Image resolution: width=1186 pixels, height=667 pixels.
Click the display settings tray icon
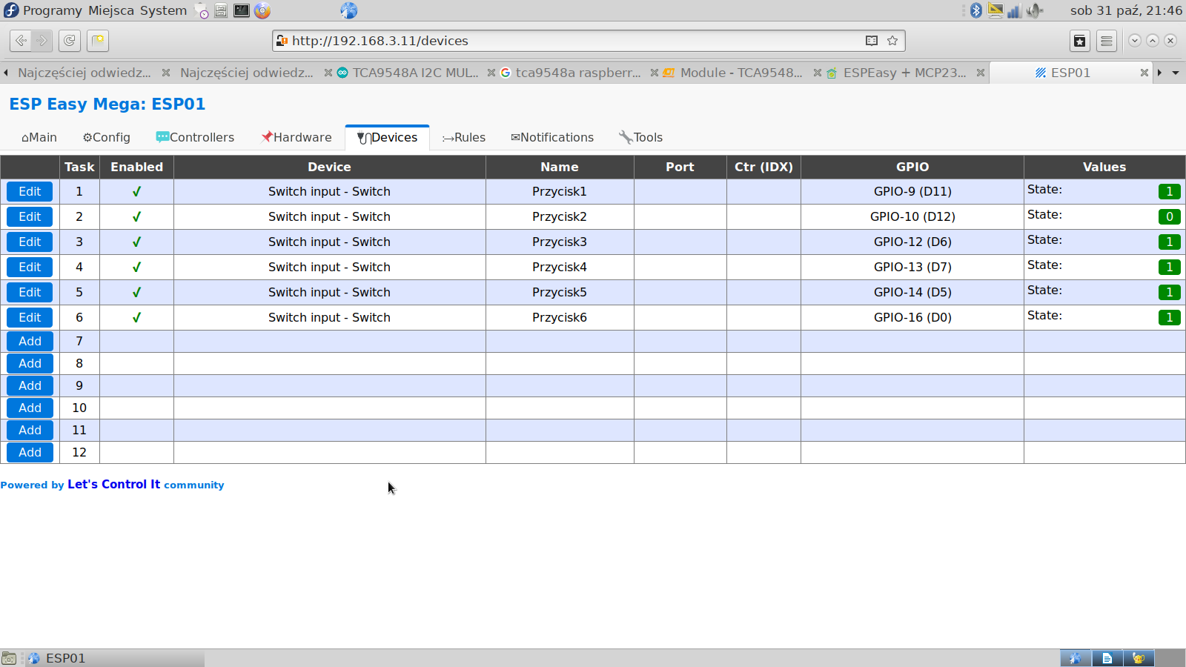tap(995, 10)
